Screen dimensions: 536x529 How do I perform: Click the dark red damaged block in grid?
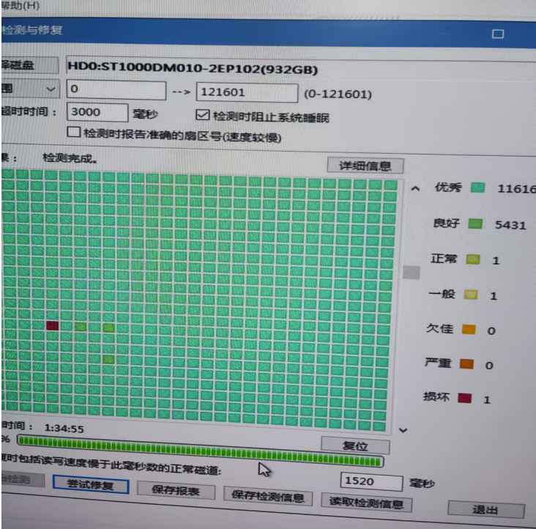pos(52,325)
